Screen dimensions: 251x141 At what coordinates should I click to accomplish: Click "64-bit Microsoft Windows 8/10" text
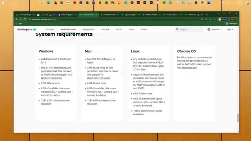56,61
